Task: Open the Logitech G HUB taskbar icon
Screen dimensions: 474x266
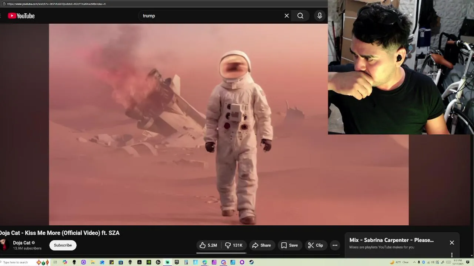Action: tap(158, 262)
